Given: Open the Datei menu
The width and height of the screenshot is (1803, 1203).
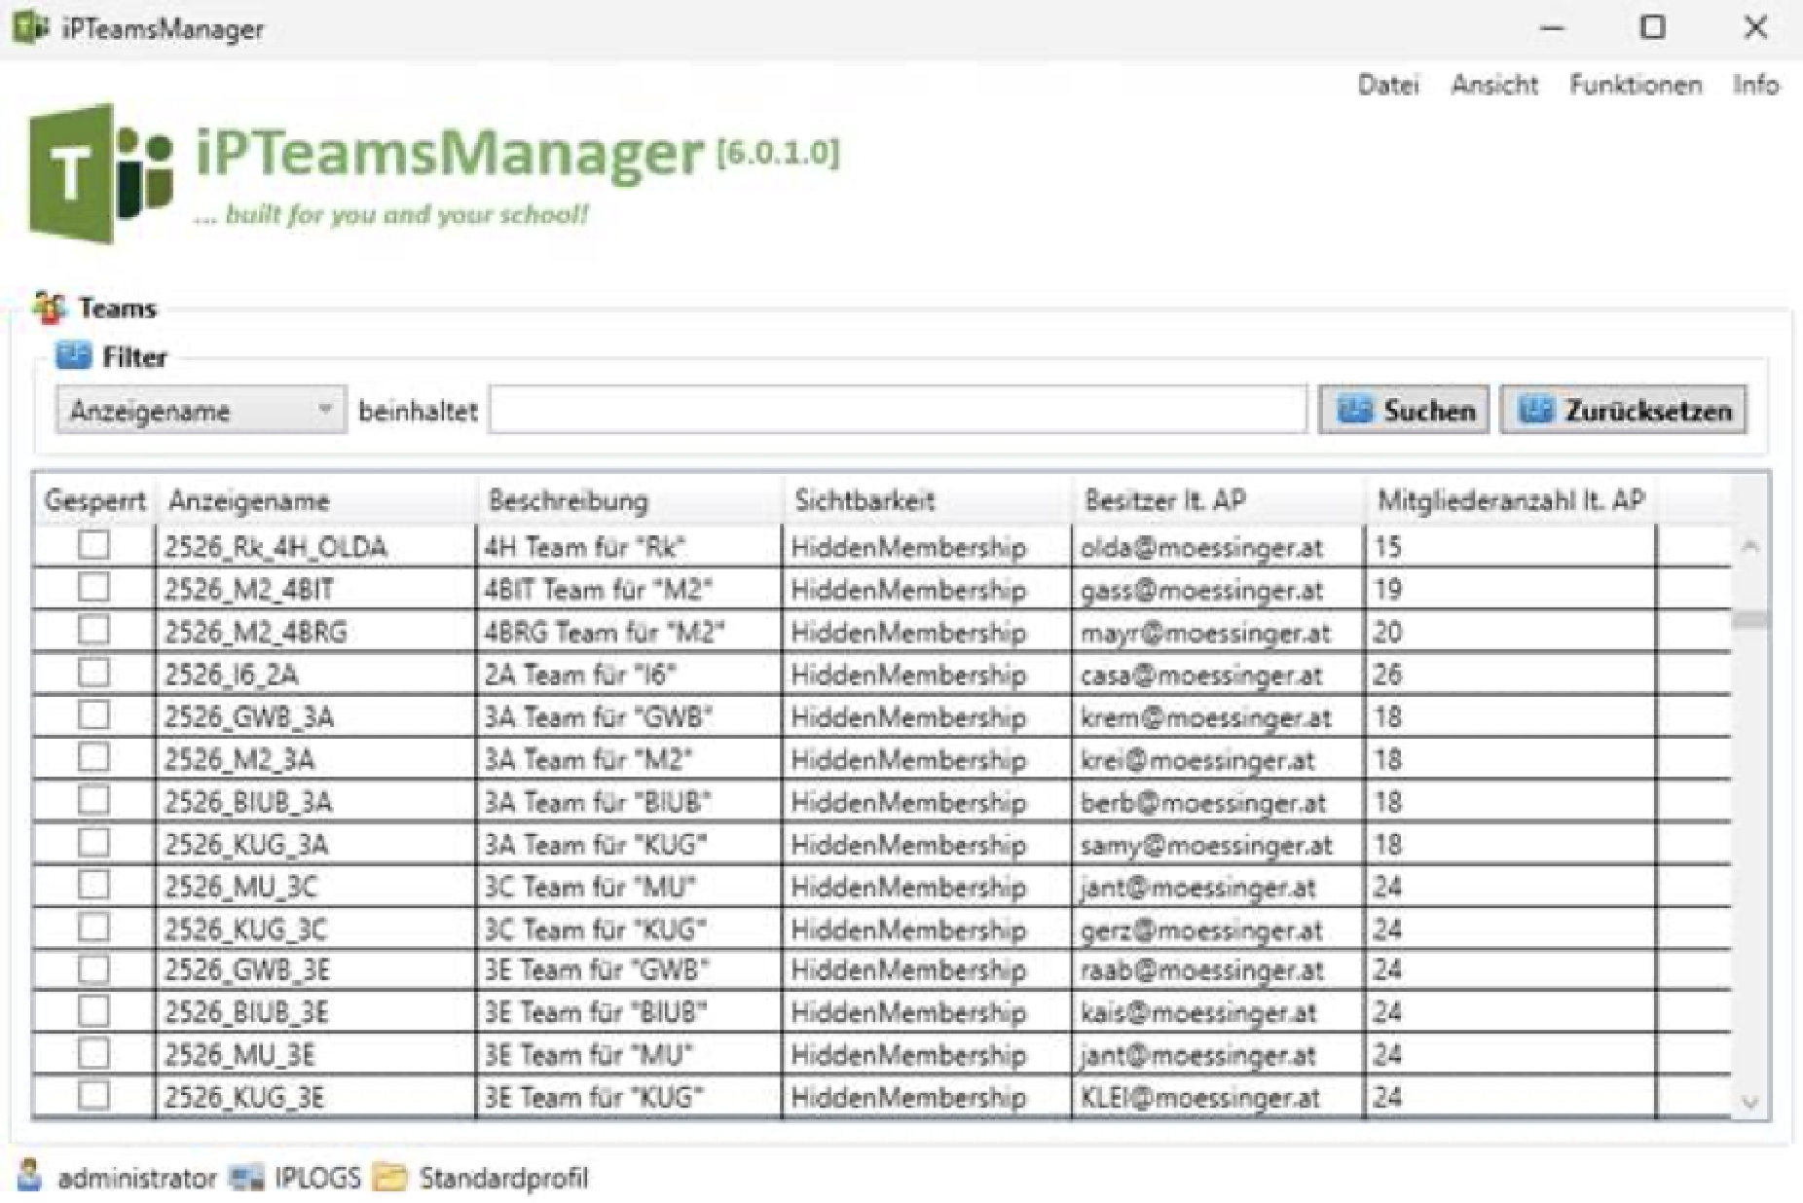Looking at the screenshot, I should pyautogui.click(x=1387, y=86).
